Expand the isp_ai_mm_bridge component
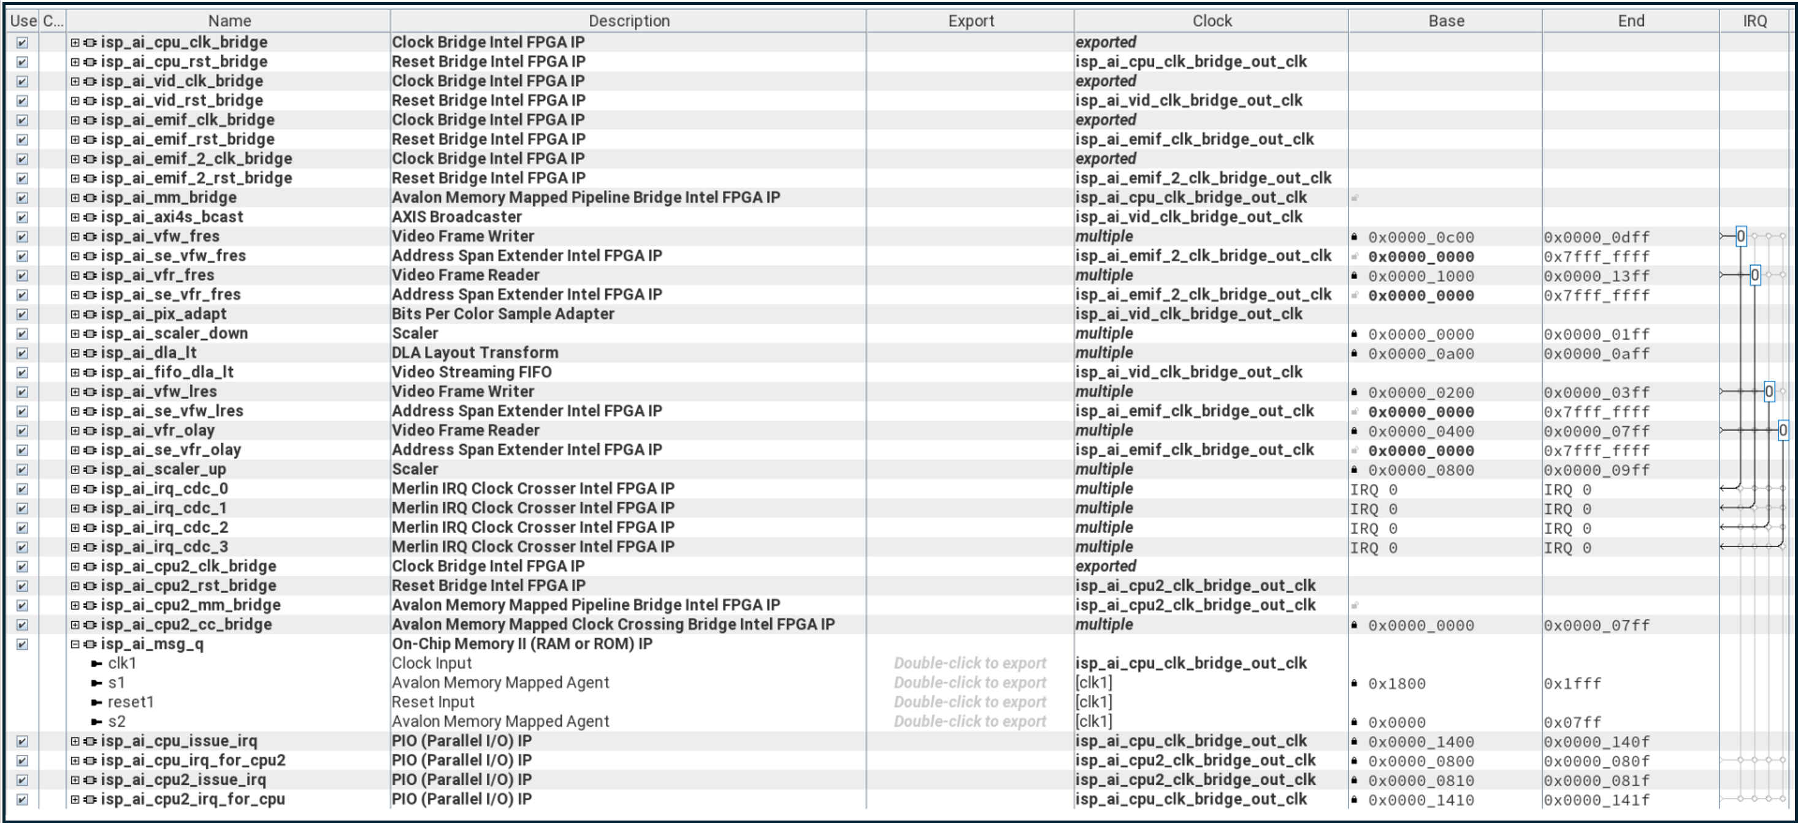Viewport: 1798px width, 823px height. (75, 197)
